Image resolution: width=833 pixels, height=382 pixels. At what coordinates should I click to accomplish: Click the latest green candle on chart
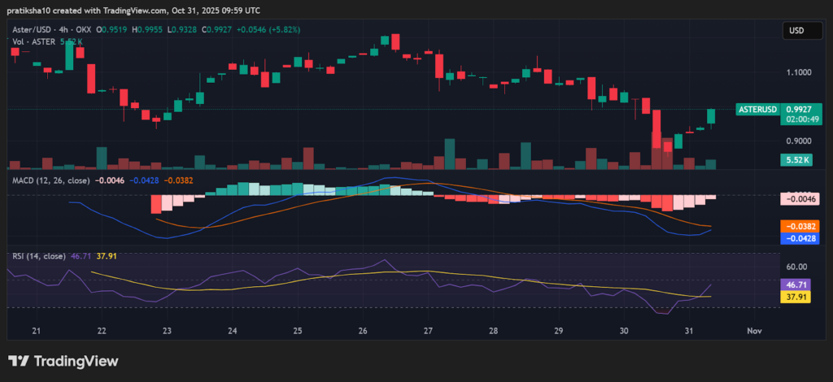coord(711,117)
